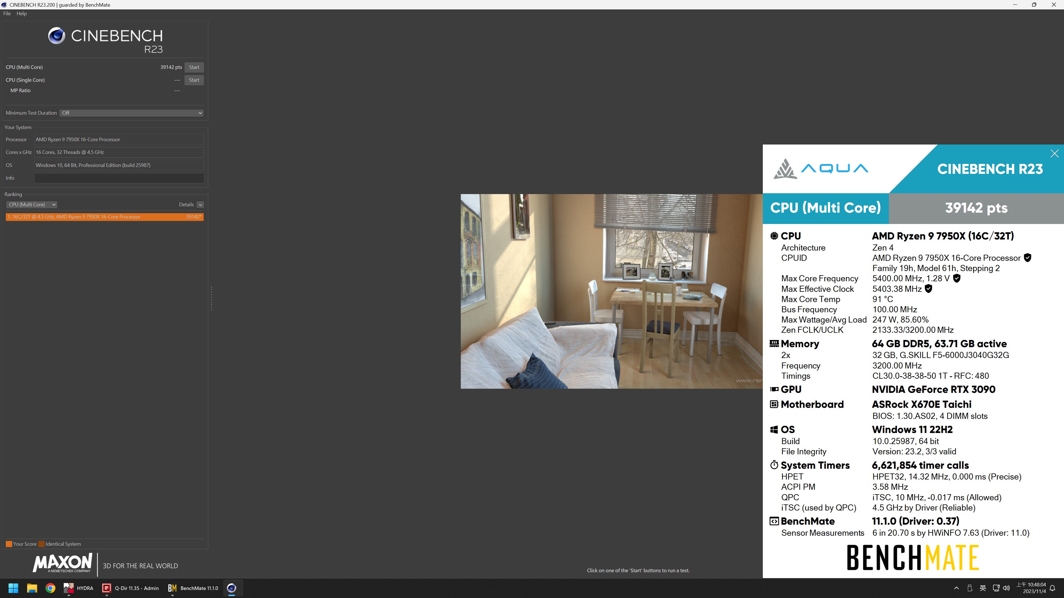Switch to HYDRA in the taskbar

(78, 588)
